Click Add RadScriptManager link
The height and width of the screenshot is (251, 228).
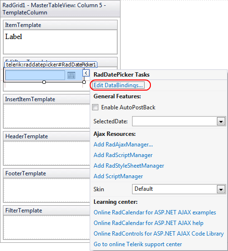[123, 155]
